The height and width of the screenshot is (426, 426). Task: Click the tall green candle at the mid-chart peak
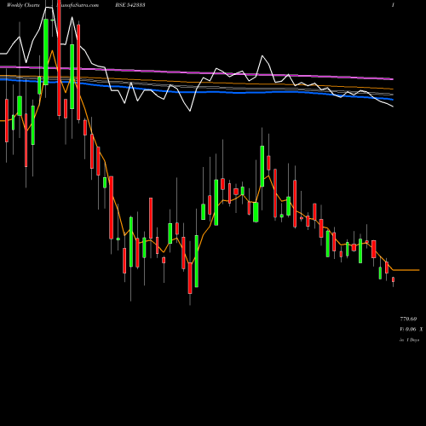262,166
